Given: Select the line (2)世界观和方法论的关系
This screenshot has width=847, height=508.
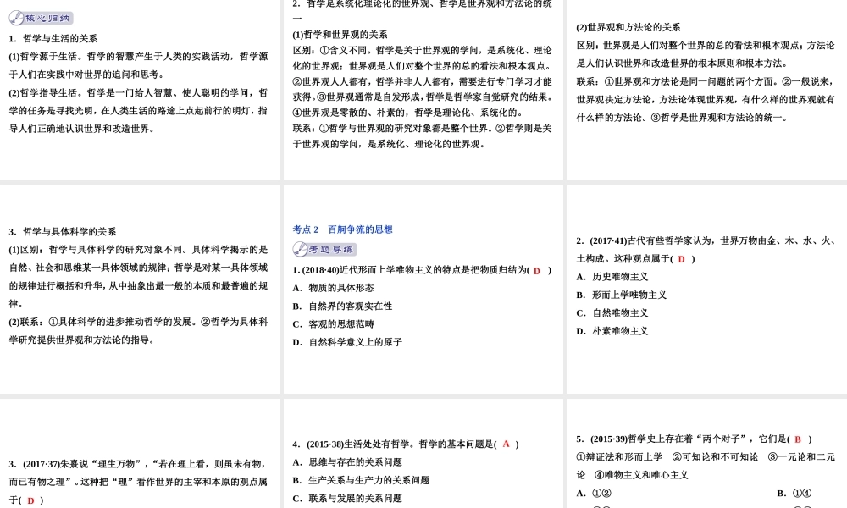Looking at the screenshot, I should coord(628,27).
